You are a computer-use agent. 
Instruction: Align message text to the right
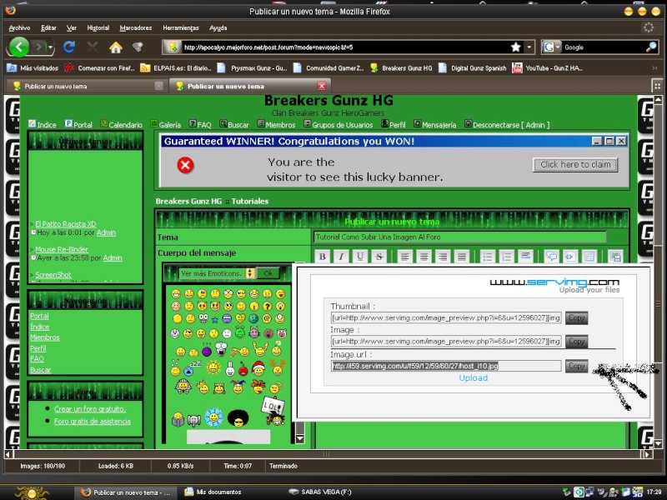pyautogui.click(x=443, y=257)
